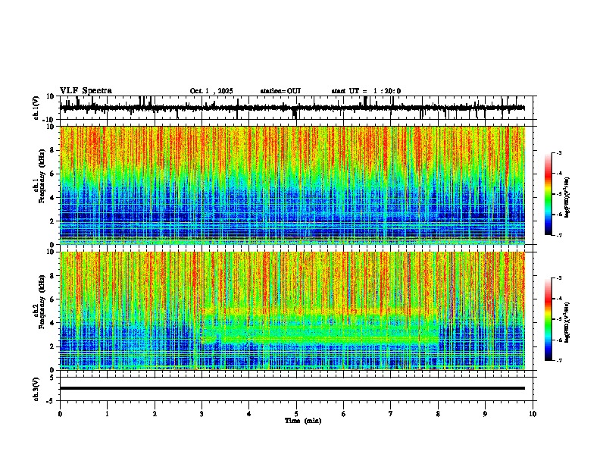600x464 pixels.
Task: Click the '-5' tick on ch.3 voltage axis
Action: coord(52,401)
